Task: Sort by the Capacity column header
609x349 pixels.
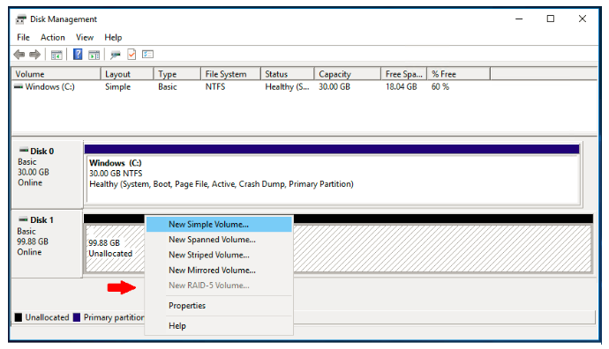Action: 348,74
